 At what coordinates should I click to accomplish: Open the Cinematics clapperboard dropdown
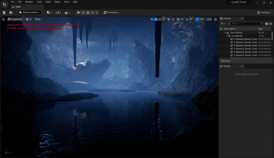pos(67,12)
